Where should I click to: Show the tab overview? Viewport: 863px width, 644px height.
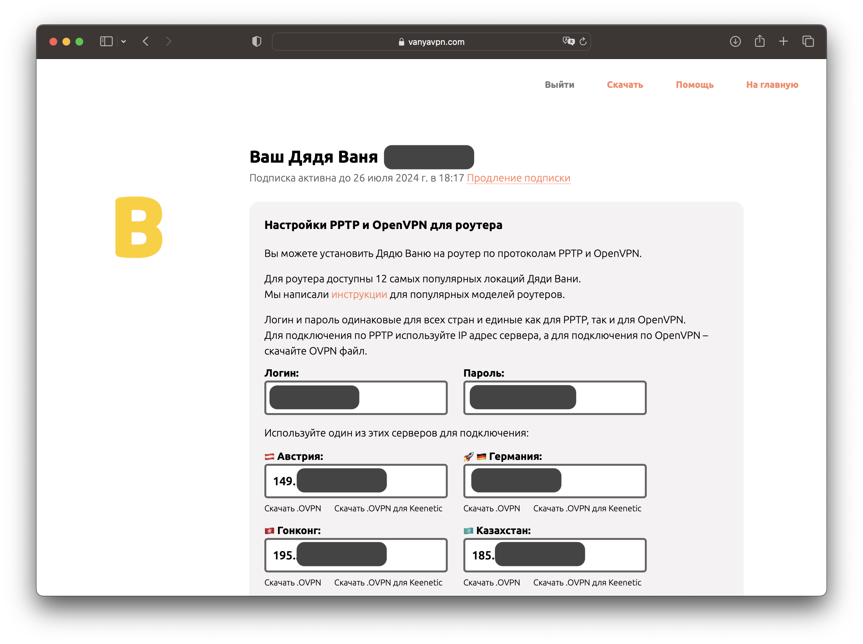(808, 41)
